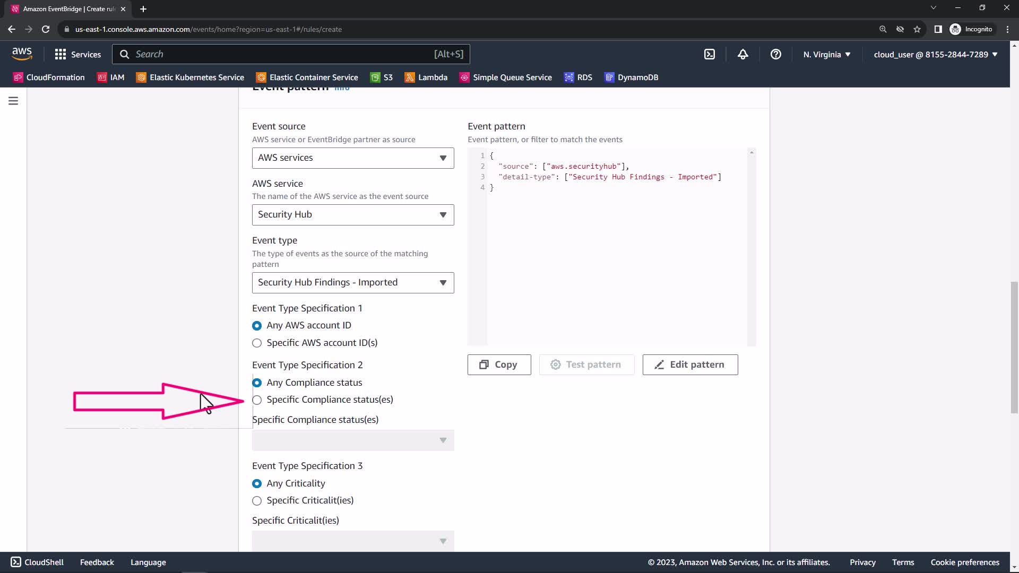Screen dimensions: 1019x573
Task: Click the Edit pattern button
Action: click(689, 364)
